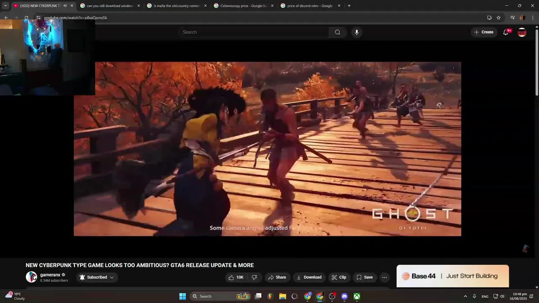Open Discord from the taskbar
The width and height of the screenshot is (539, 303).
click(344, 296)
